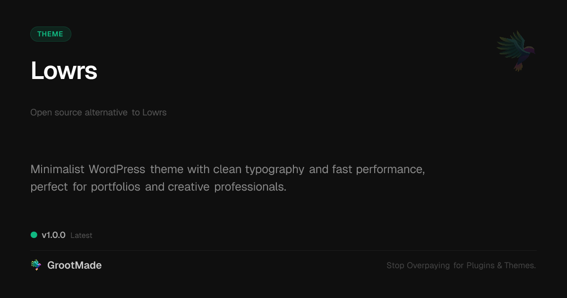Click the Latest release label
Image resolution: width=567 pixels, height=298 pixels.
click(81, 236)
